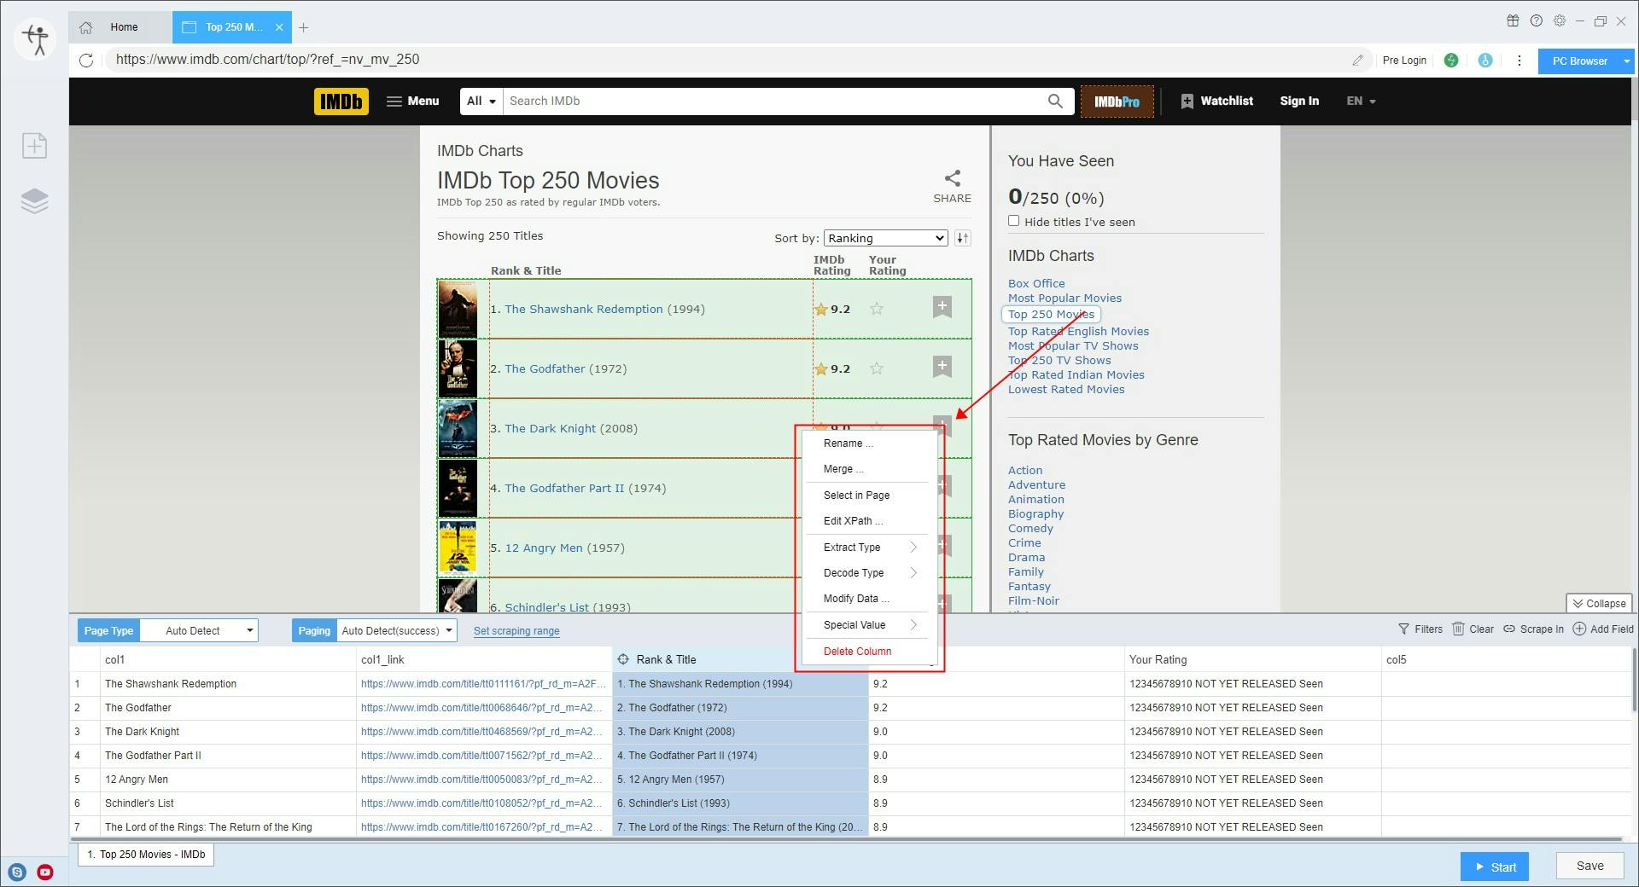Click the application logo in sidebar
1639x887 pixels.
(36, 39)
